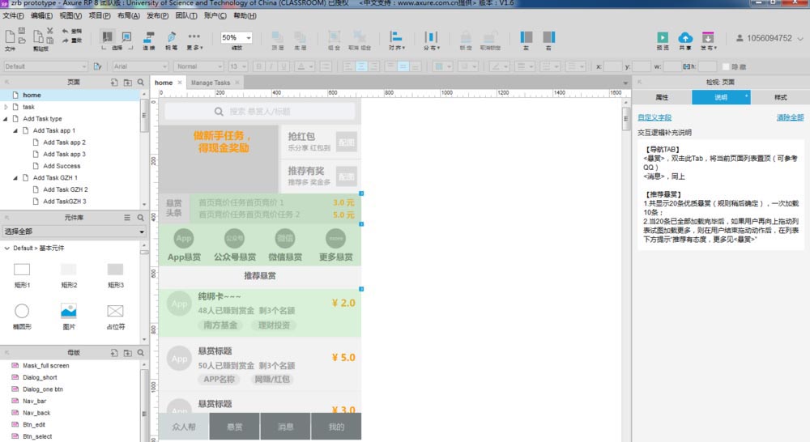Close the home tab
The height and width of the screenshot is (442, 810).
click(180, 82)
